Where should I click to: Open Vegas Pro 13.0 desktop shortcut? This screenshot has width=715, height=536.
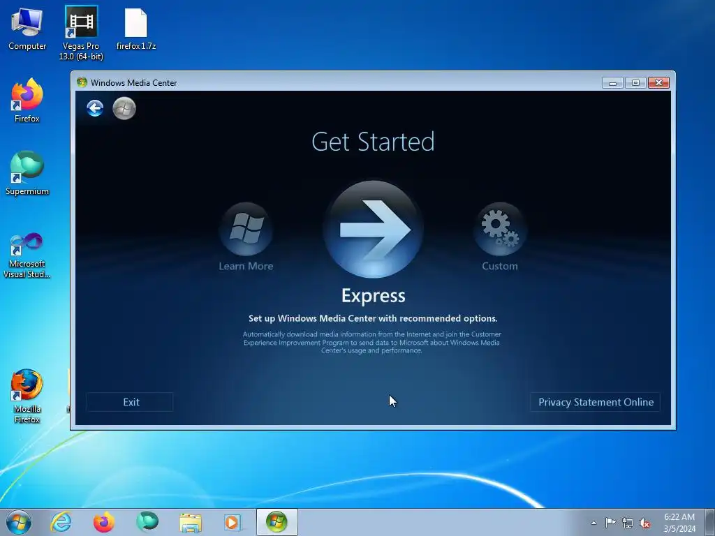click(81, 33)
